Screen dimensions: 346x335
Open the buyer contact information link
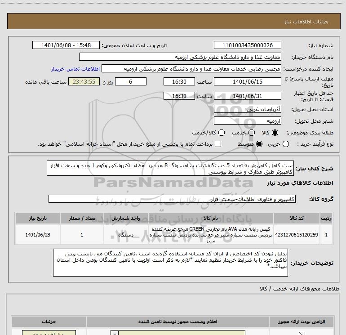(75, 69)
